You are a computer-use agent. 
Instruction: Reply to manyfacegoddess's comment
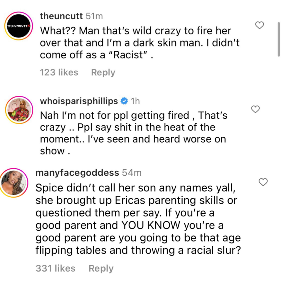(101, 268)
